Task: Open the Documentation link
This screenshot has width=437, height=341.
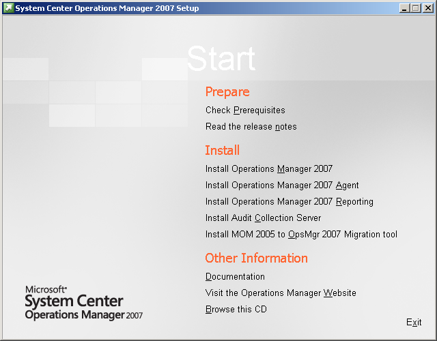Action: click(x=235, y=277)
